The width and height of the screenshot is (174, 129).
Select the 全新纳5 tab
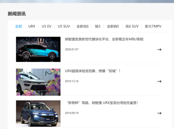click(x=113, y=26)
